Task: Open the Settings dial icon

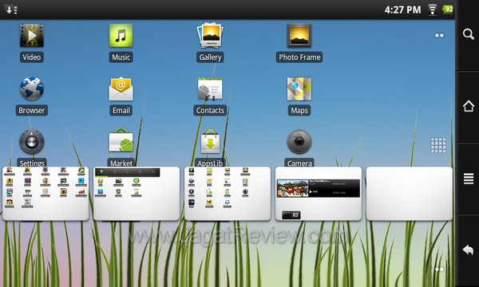Action: click(31, 142)
